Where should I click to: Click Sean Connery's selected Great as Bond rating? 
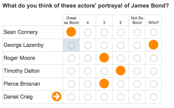pos(71,32)
